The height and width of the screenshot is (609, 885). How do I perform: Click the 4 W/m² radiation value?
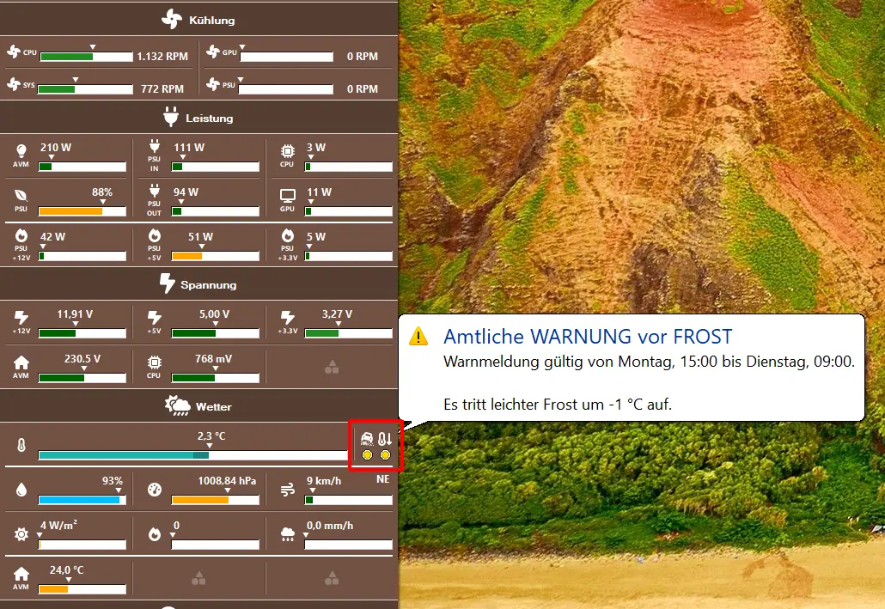click(x=58, y=525)
